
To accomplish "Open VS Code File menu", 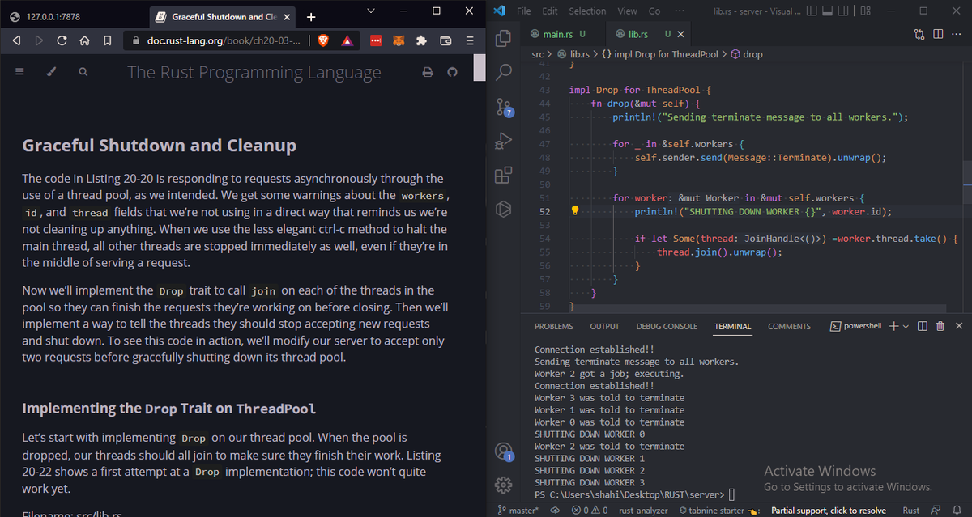I will coord(523,11).
